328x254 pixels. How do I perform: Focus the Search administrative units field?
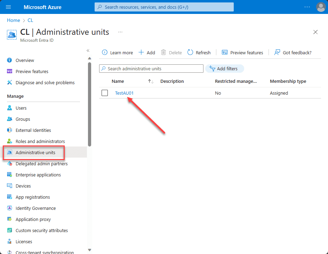pyautogui.click(x=151, y=69)
